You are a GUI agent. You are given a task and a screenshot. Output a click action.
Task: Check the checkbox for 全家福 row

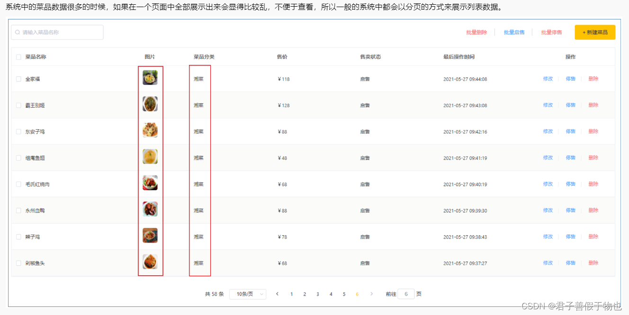pyautogui.click(x=18, y=79)
